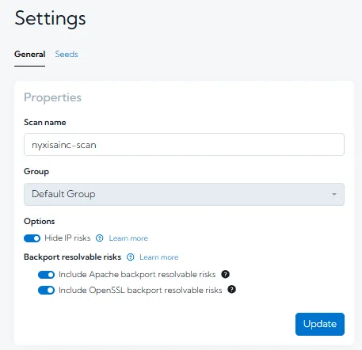Click the Properties section heading
The width and height of the screenshot is (362, 350).
point(52,97)
